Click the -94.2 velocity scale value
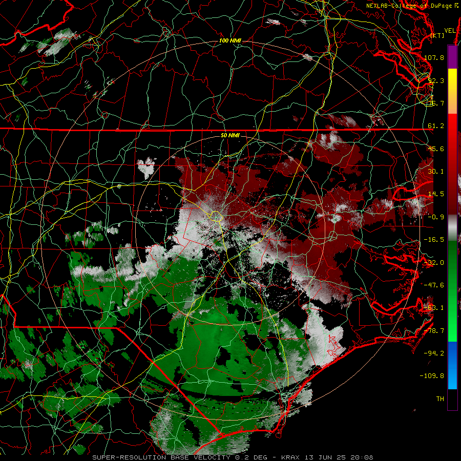This screenshot has height=461, width=461. pos(434,353)
